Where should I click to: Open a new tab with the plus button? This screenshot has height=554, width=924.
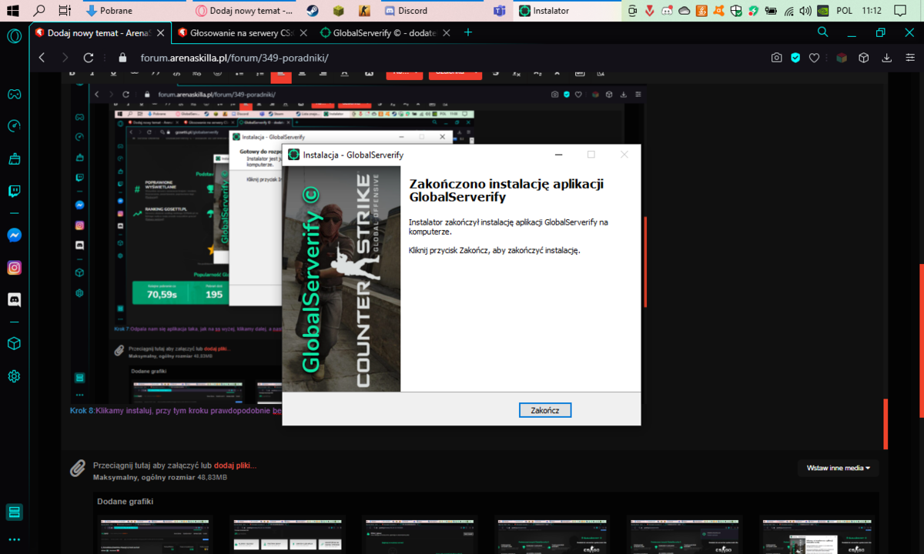[x=467, y=32]
